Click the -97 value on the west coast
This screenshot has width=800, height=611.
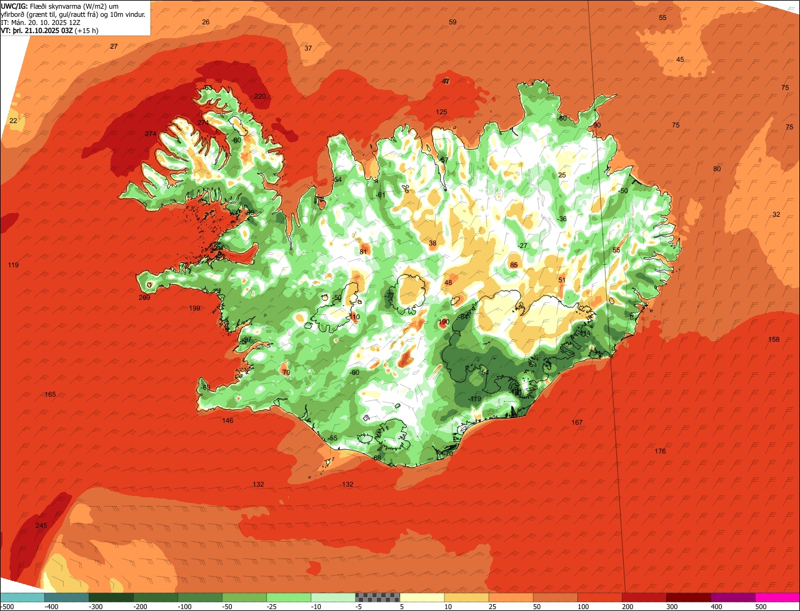247,339
